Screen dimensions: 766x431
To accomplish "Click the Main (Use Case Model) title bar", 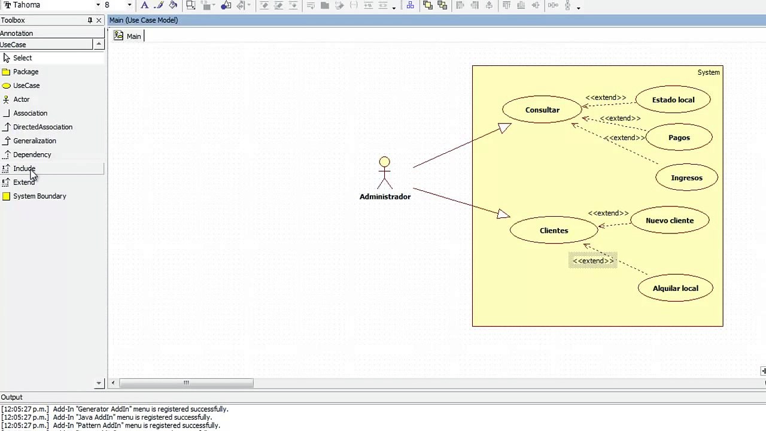I will coord(437,20).
